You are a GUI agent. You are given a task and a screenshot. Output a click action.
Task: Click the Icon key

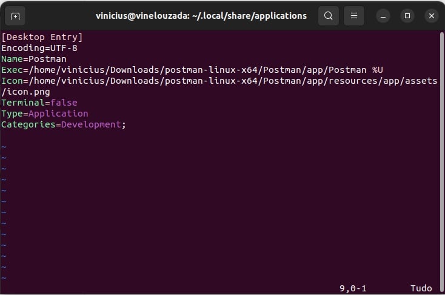pyautogui.click(x=12, y=81)
